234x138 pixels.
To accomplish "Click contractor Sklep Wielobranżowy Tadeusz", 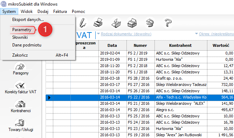I will tap(181, 85).
